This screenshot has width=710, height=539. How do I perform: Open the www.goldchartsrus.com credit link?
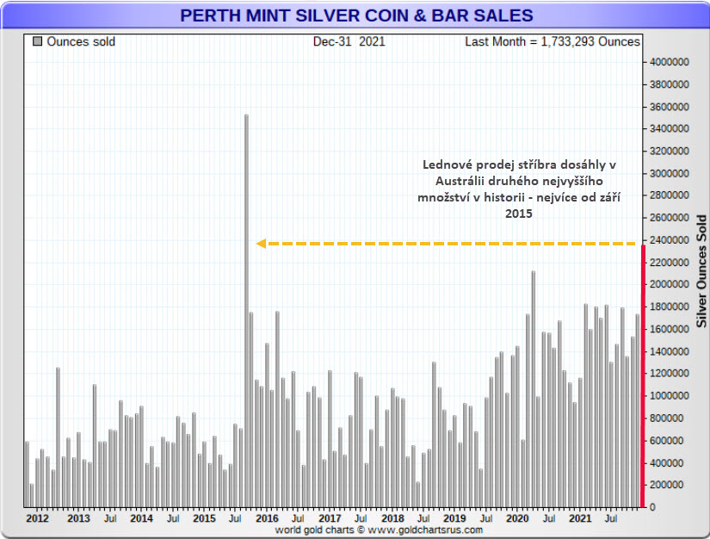pos(425,530)
